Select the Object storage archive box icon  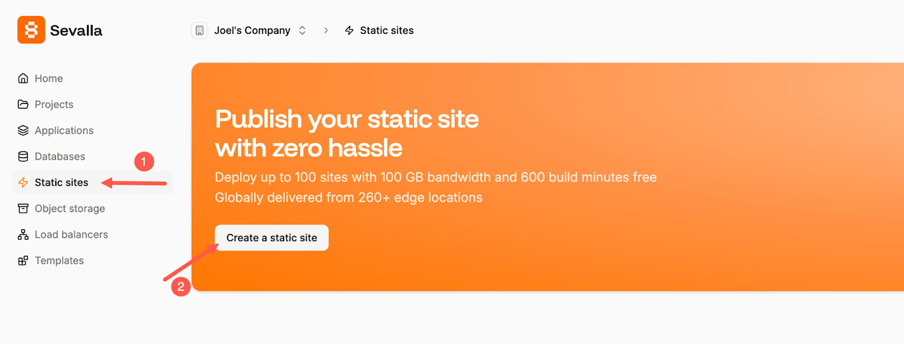click(x=23, y=208)
